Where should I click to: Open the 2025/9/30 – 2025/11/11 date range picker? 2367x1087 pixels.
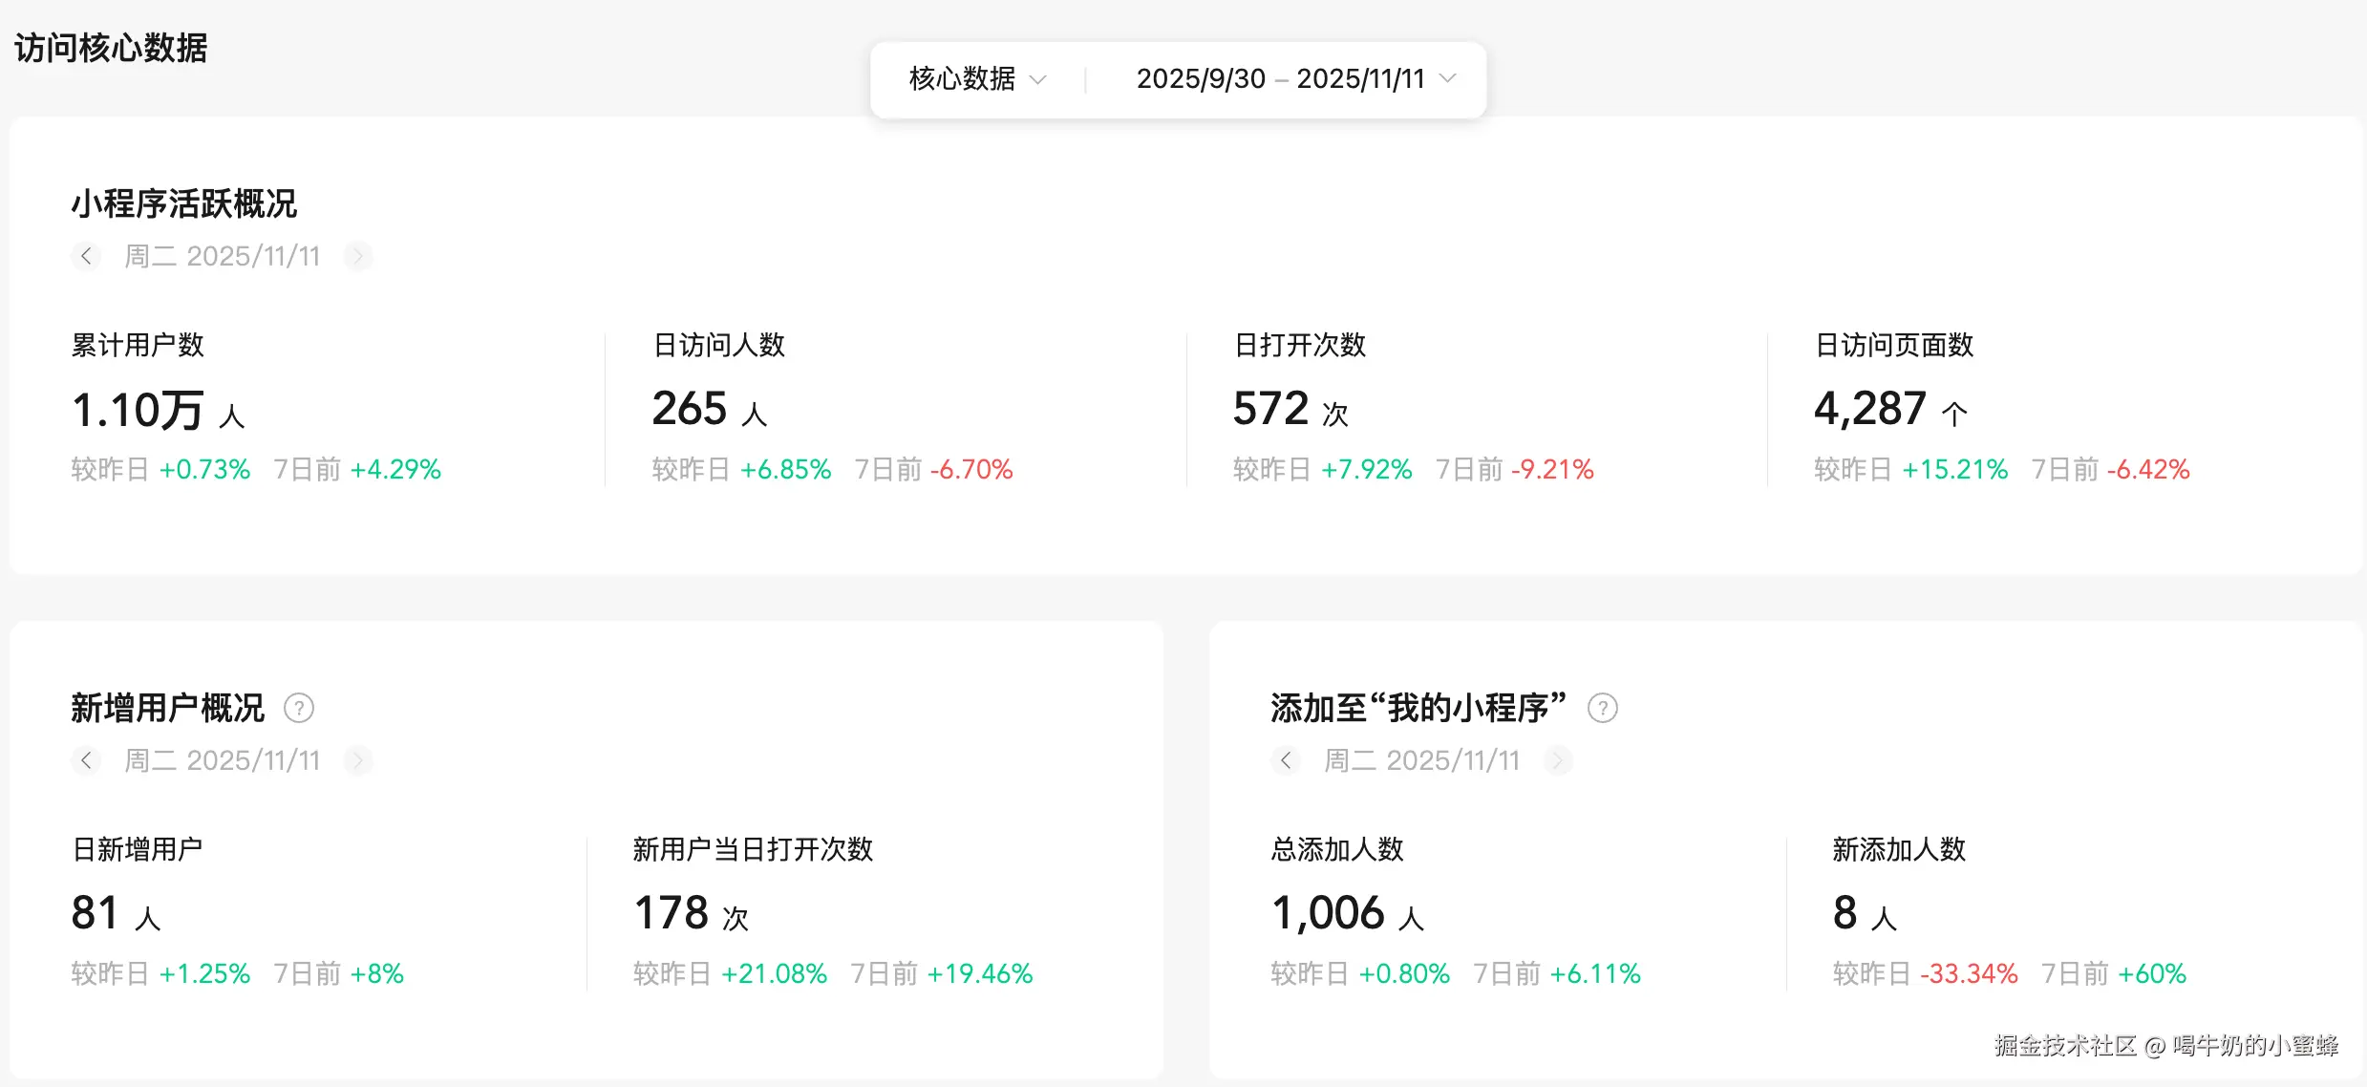pyautogui.click(x=1280, y=79)
